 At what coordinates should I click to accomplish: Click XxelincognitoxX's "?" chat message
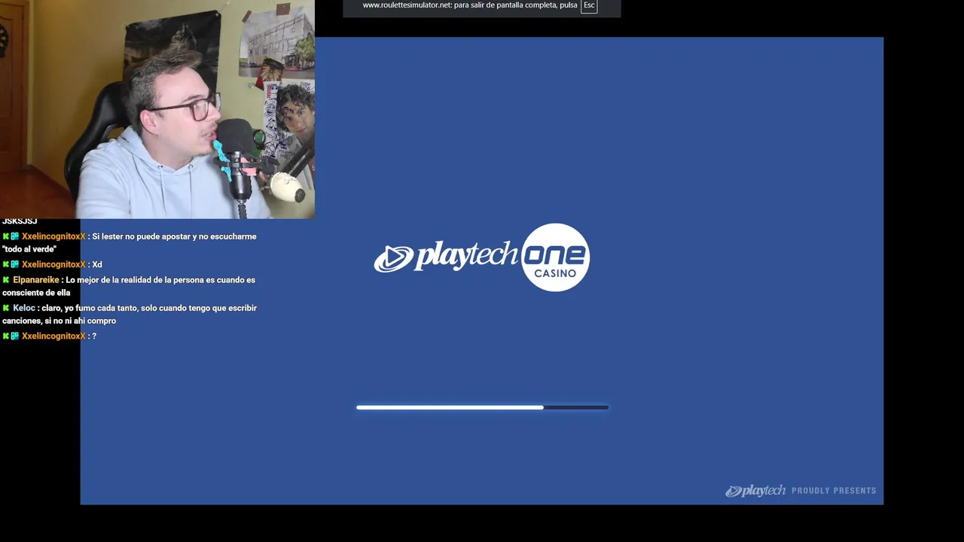click(94, 336)
